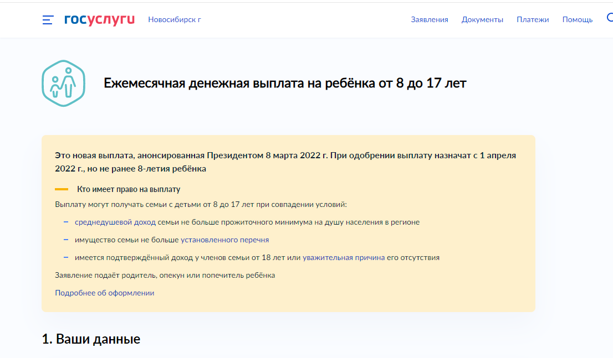Screen dimensions: 613x358
Task: Open the hamburger main menu
Action: click(48, 20)
